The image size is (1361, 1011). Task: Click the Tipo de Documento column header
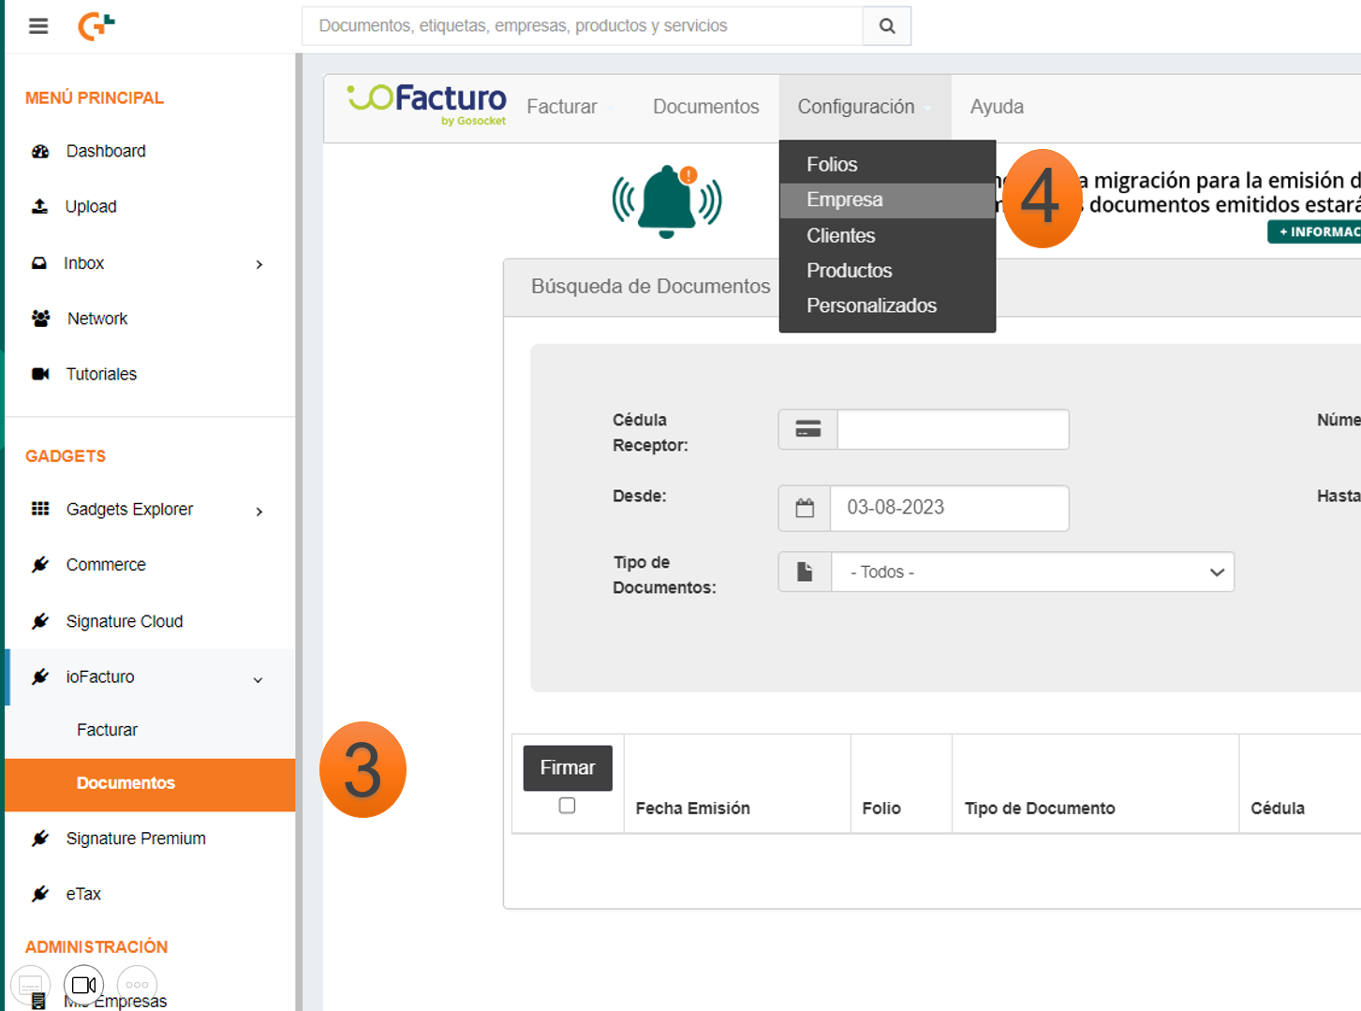1040,808
